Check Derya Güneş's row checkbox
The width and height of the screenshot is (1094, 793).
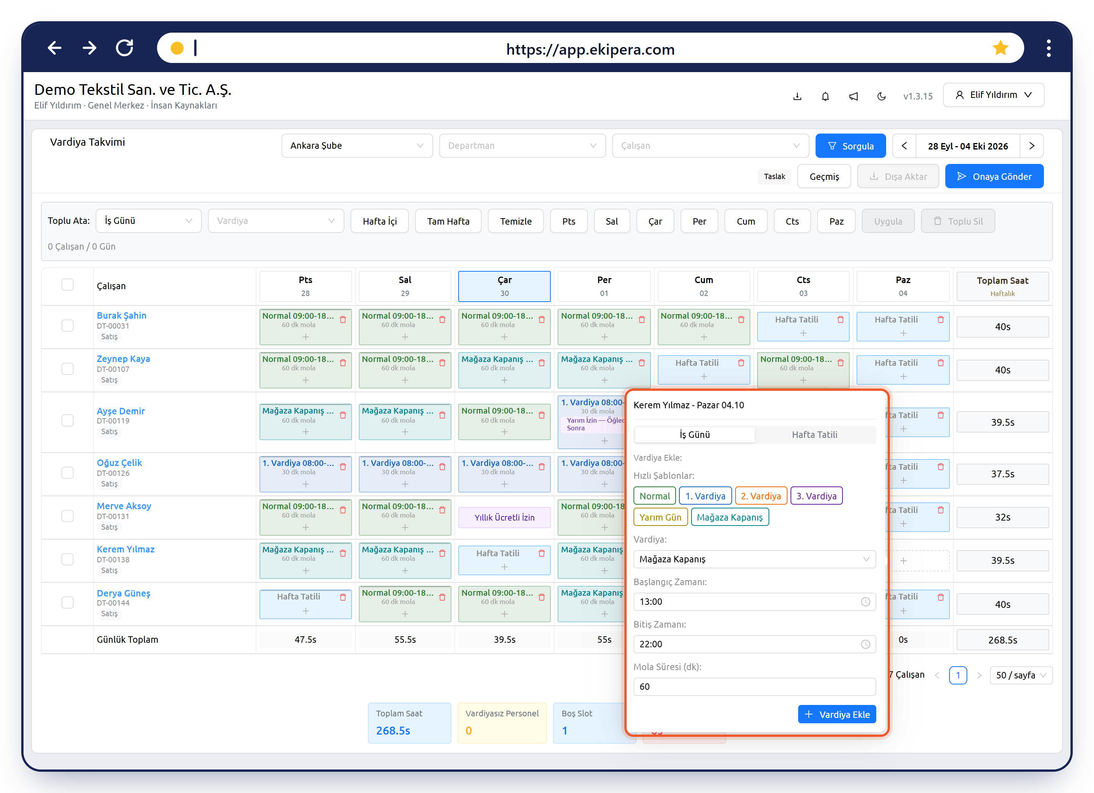[x=68, y=603]
